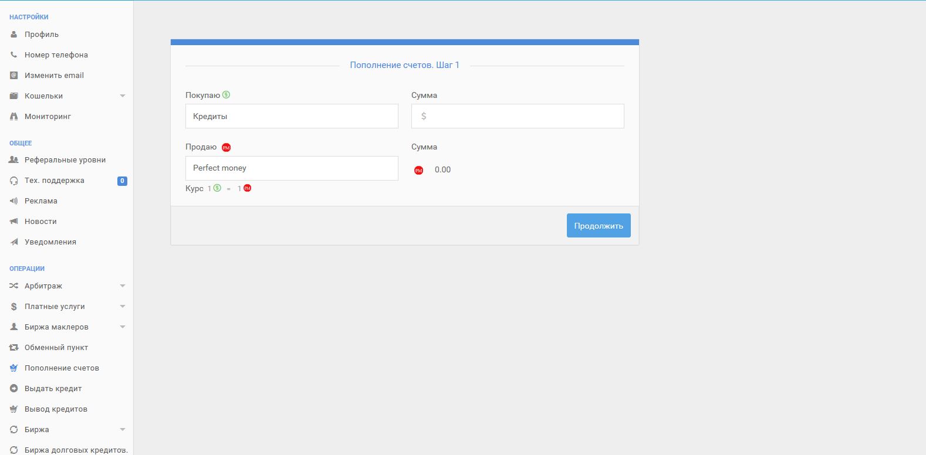926x455 pixels.
Task: Click the megaphone icon beside Новости
Action: tap(14, 222)
